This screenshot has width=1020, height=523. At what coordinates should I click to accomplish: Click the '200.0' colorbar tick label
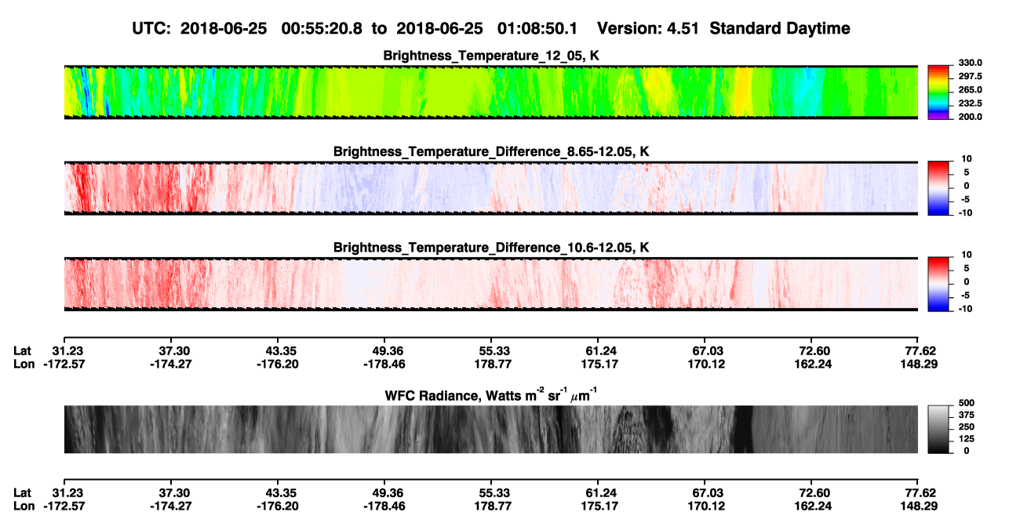pos(971,116)
